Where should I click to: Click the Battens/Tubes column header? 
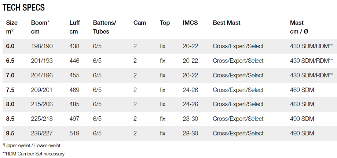click(x=105, y=27)
